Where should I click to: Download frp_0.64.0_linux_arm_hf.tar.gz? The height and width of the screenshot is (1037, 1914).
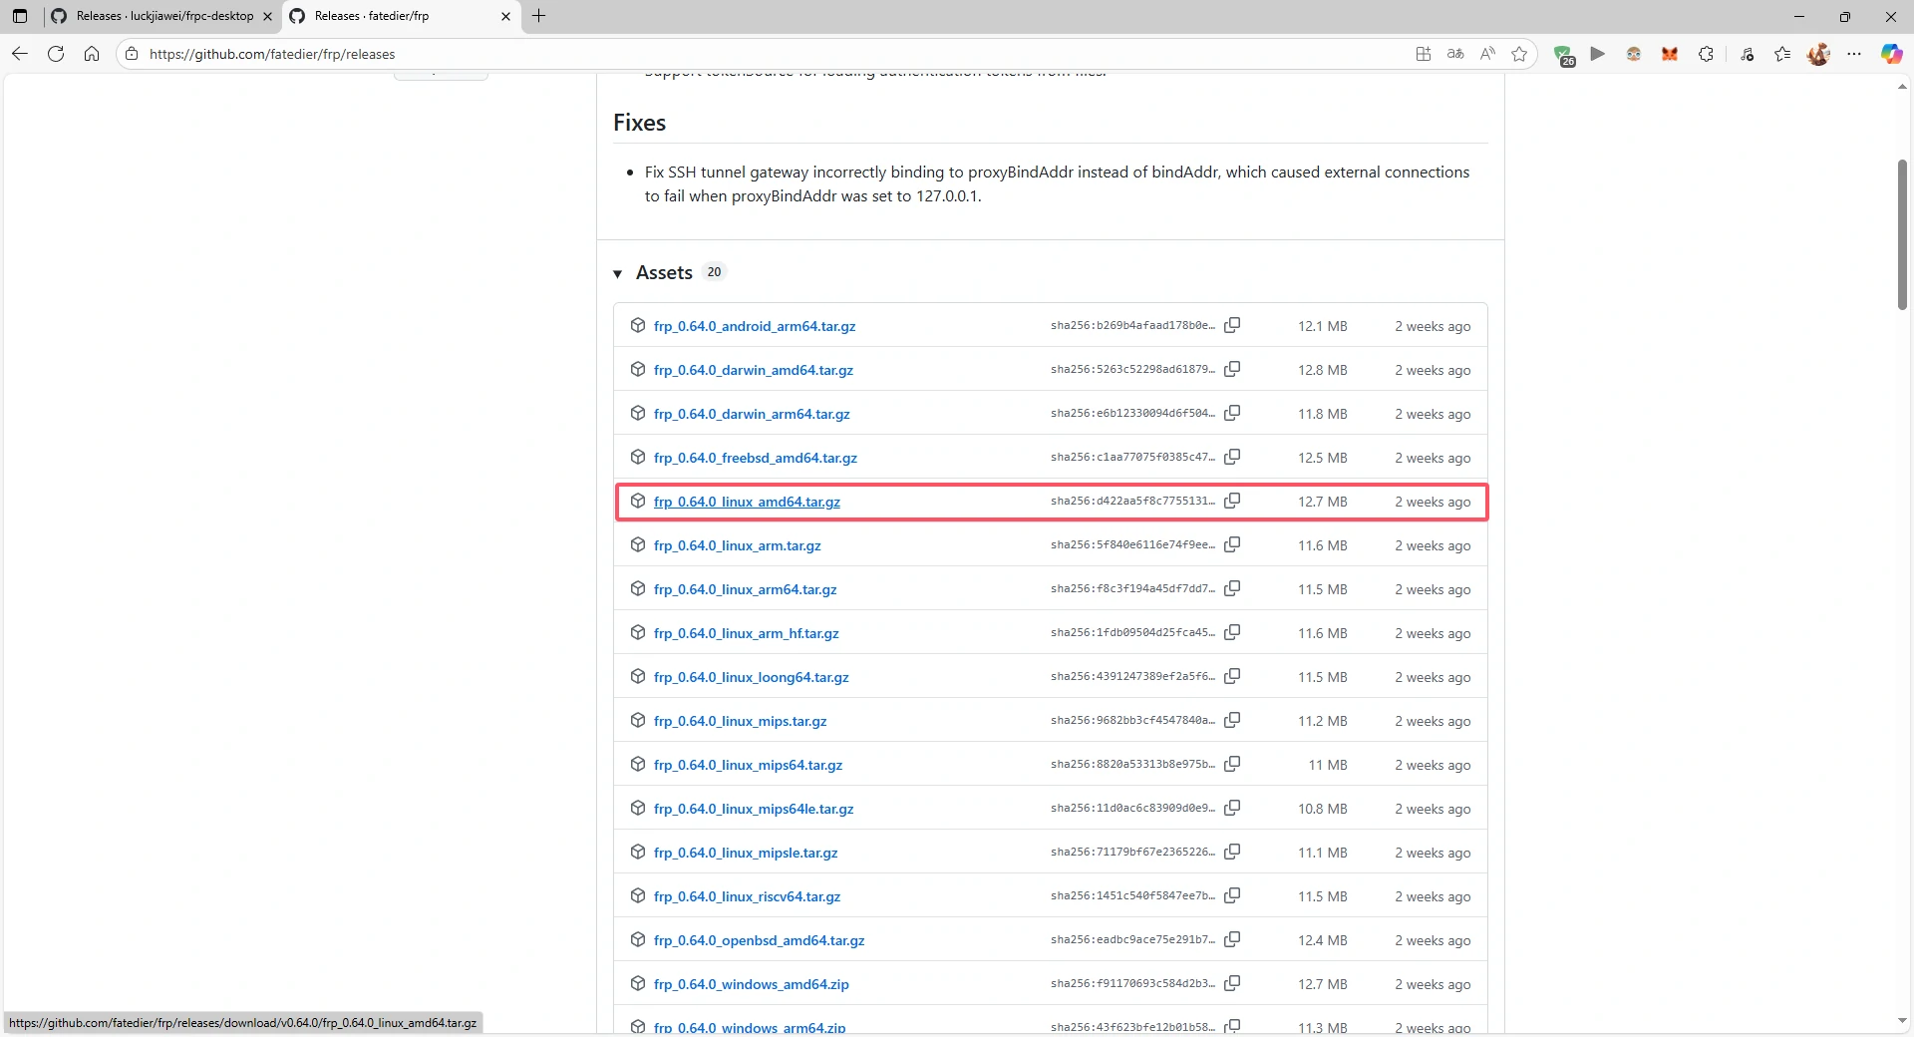click(747, 633)
